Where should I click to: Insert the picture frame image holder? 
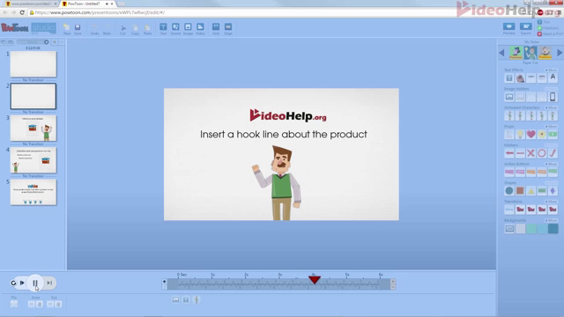(x=509, y=97)
